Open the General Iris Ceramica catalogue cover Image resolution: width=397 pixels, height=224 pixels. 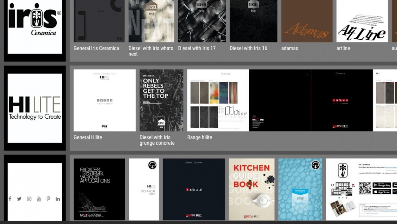click(x=99, y=21)
